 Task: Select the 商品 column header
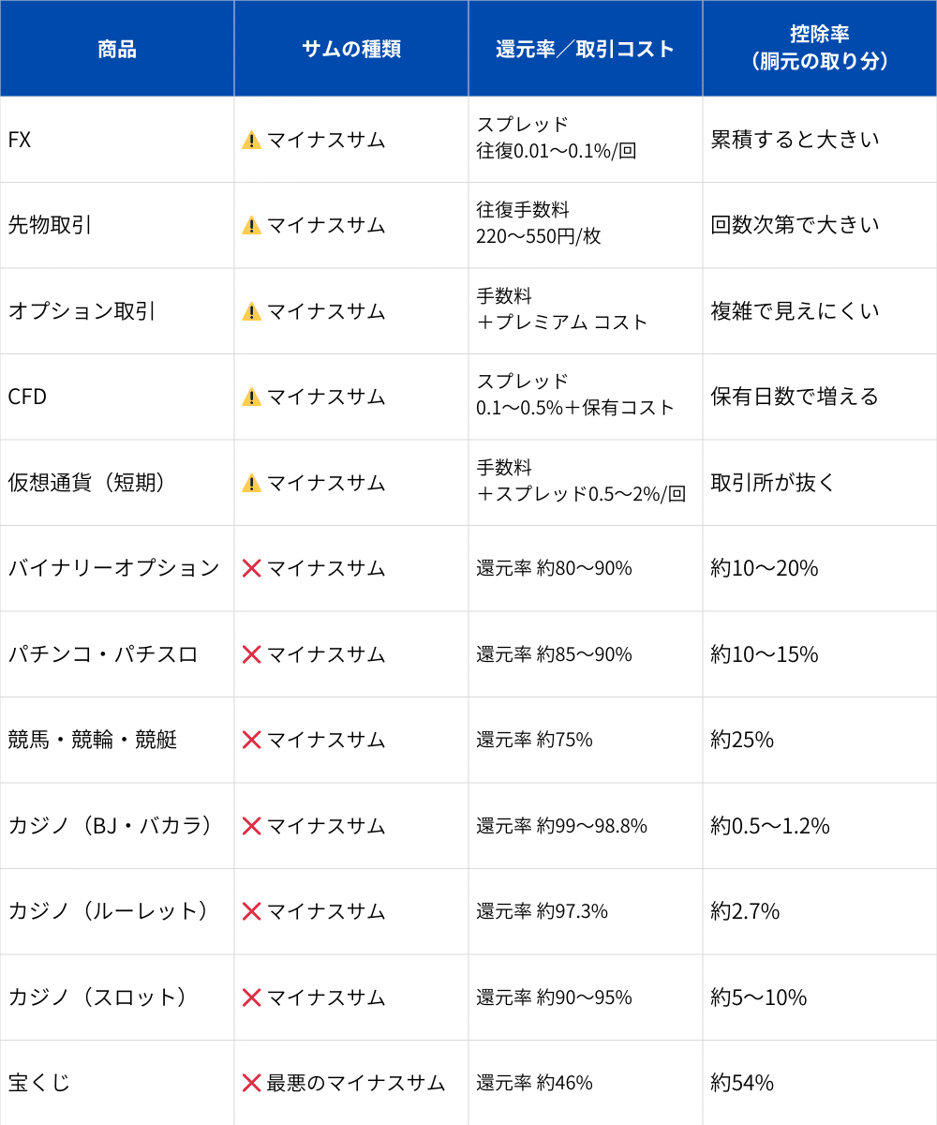point(117,49)
